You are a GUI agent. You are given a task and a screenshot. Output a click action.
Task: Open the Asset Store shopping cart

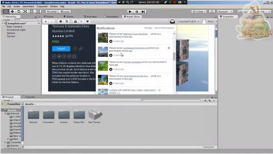pyautogui.click(x=81, y=21)
